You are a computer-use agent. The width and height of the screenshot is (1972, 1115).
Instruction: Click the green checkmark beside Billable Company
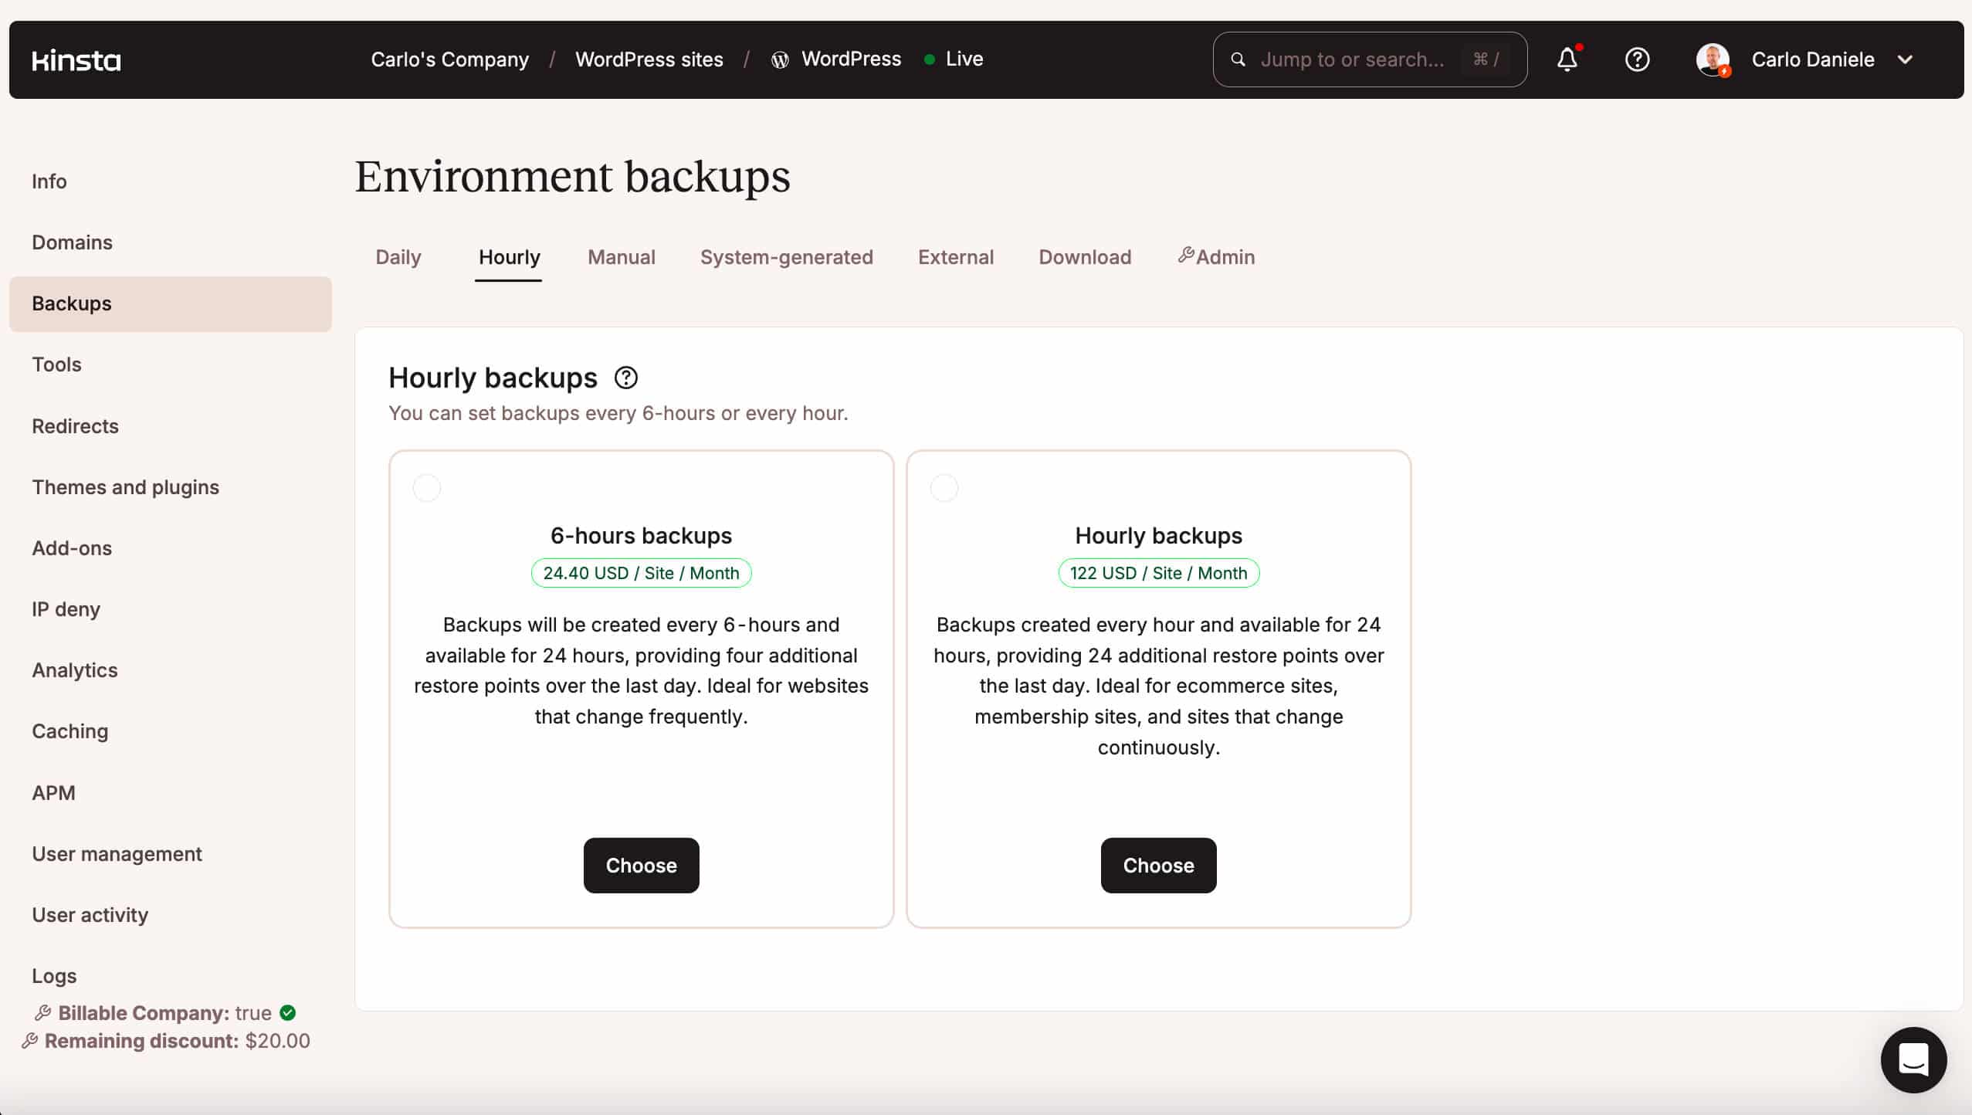[286, 1013]
